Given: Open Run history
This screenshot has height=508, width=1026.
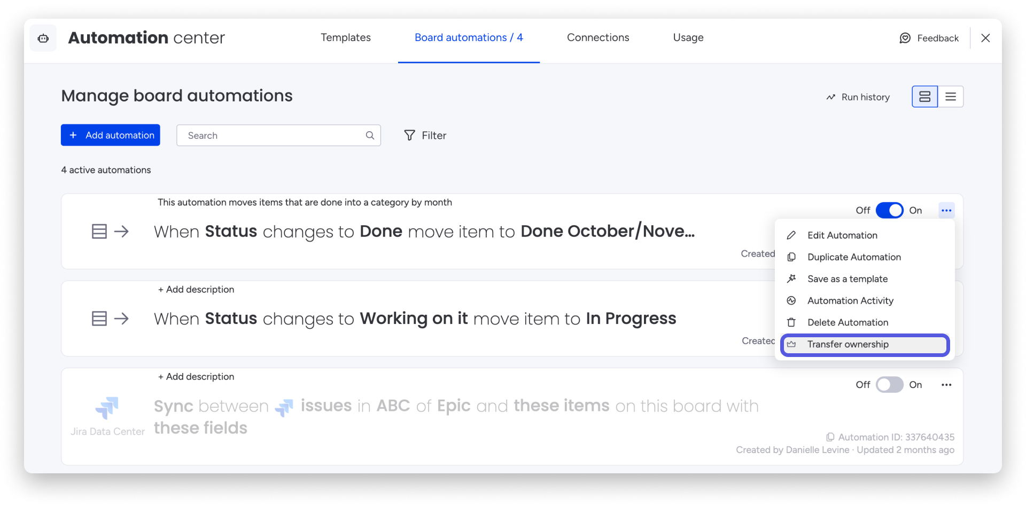Looking at the screenshot, I should tap(858, 97).
